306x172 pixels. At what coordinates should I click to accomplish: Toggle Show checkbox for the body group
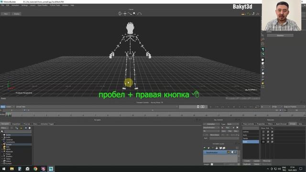pos(263,135)
